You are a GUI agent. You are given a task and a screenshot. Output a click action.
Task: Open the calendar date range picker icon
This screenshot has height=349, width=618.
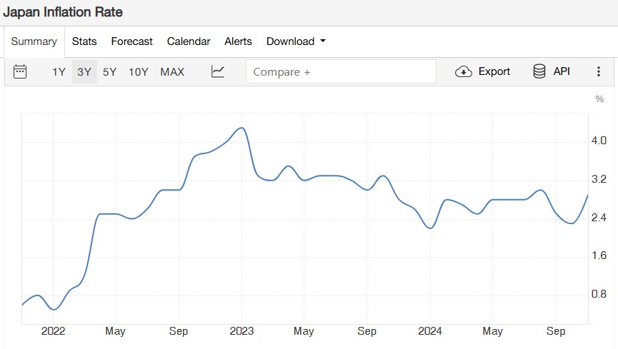[20, 71]
